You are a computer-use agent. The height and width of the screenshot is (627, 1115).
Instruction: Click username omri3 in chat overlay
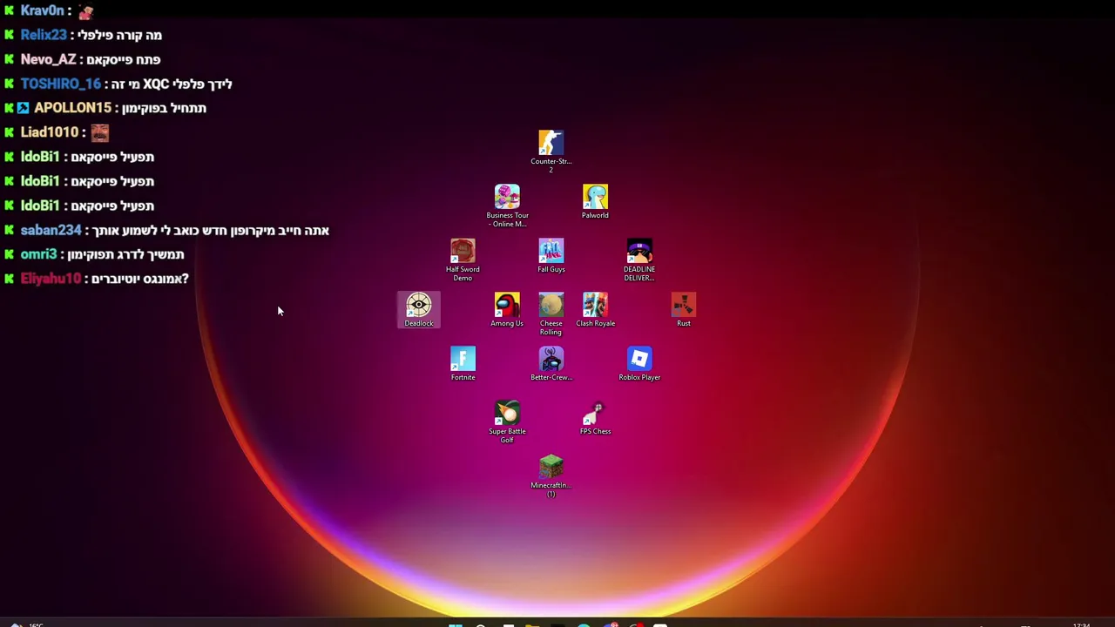click(x=38, y=254)
